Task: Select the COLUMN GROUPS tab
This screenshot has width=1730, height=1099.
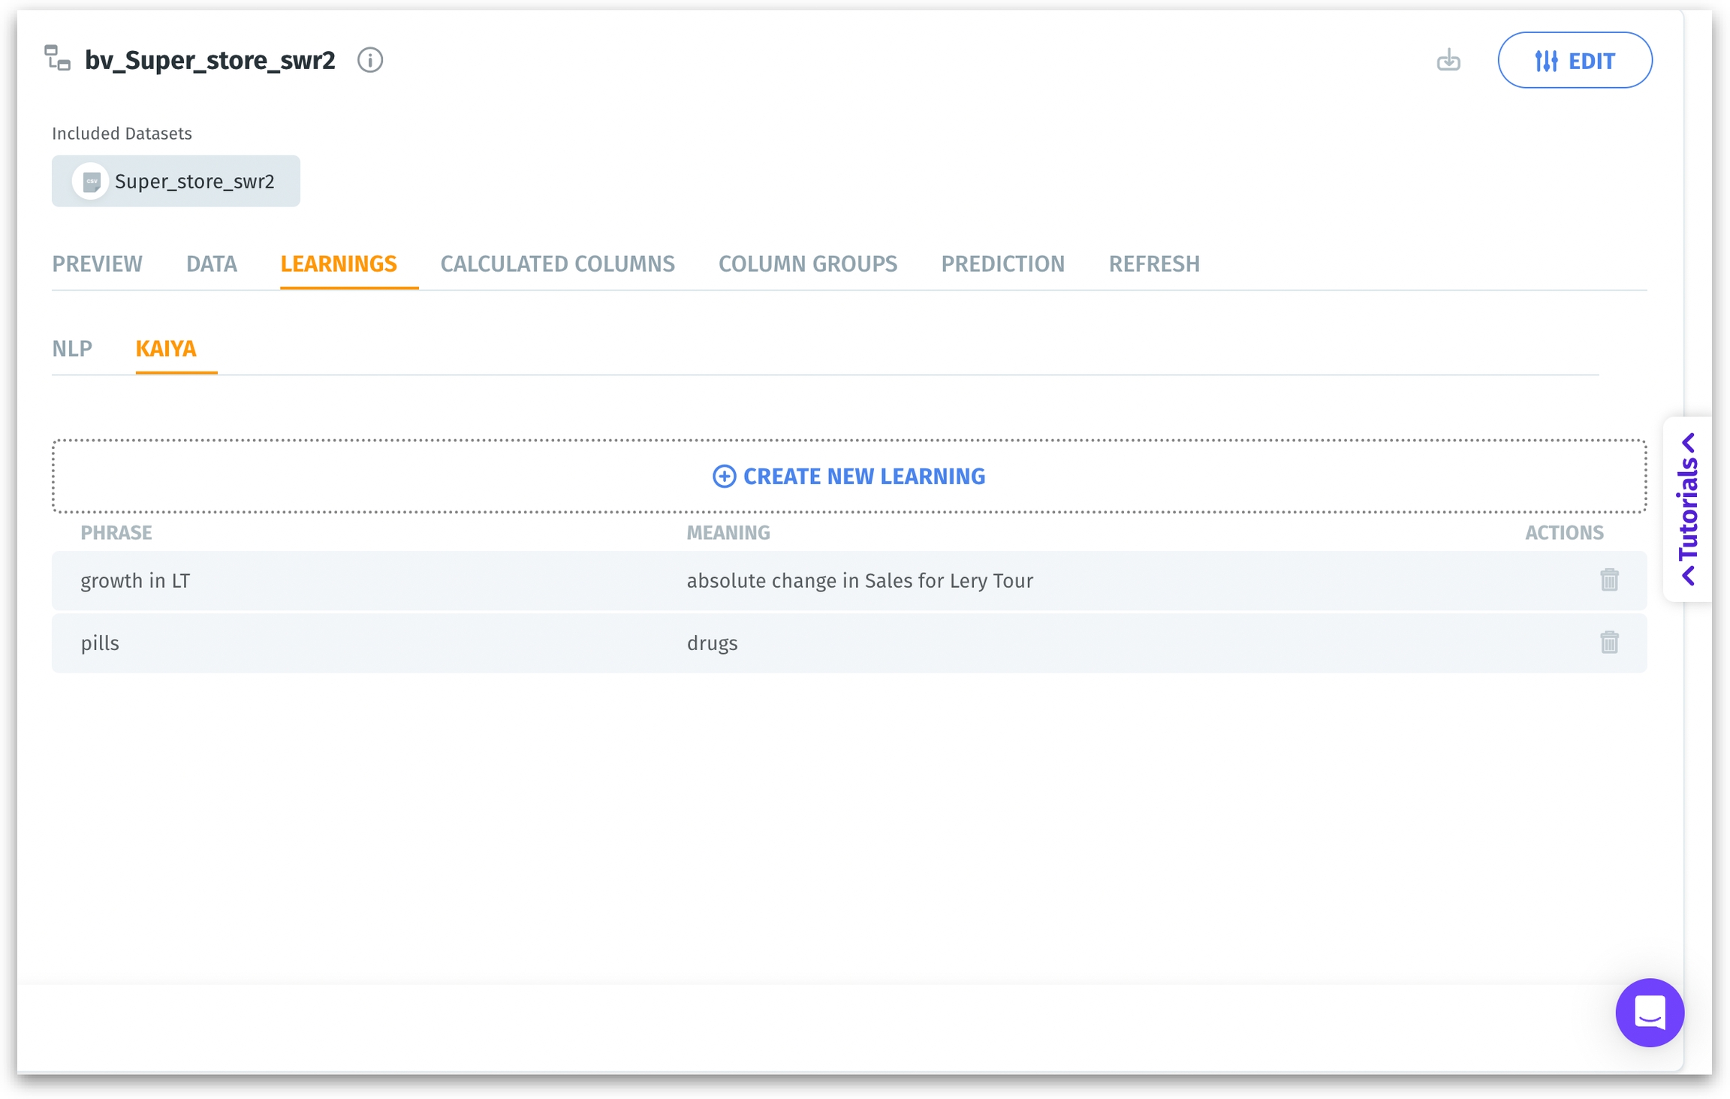Action: (807, 264)
